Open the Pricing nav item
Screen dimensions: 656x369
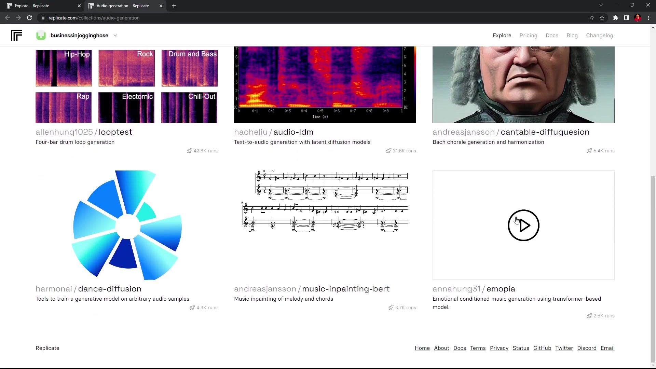coord(528,35)
